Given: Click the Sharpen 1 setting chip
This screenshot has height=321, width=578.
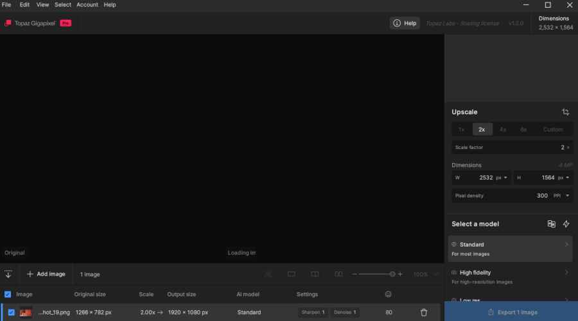Looking at the screenshot, I should [313, 312].
